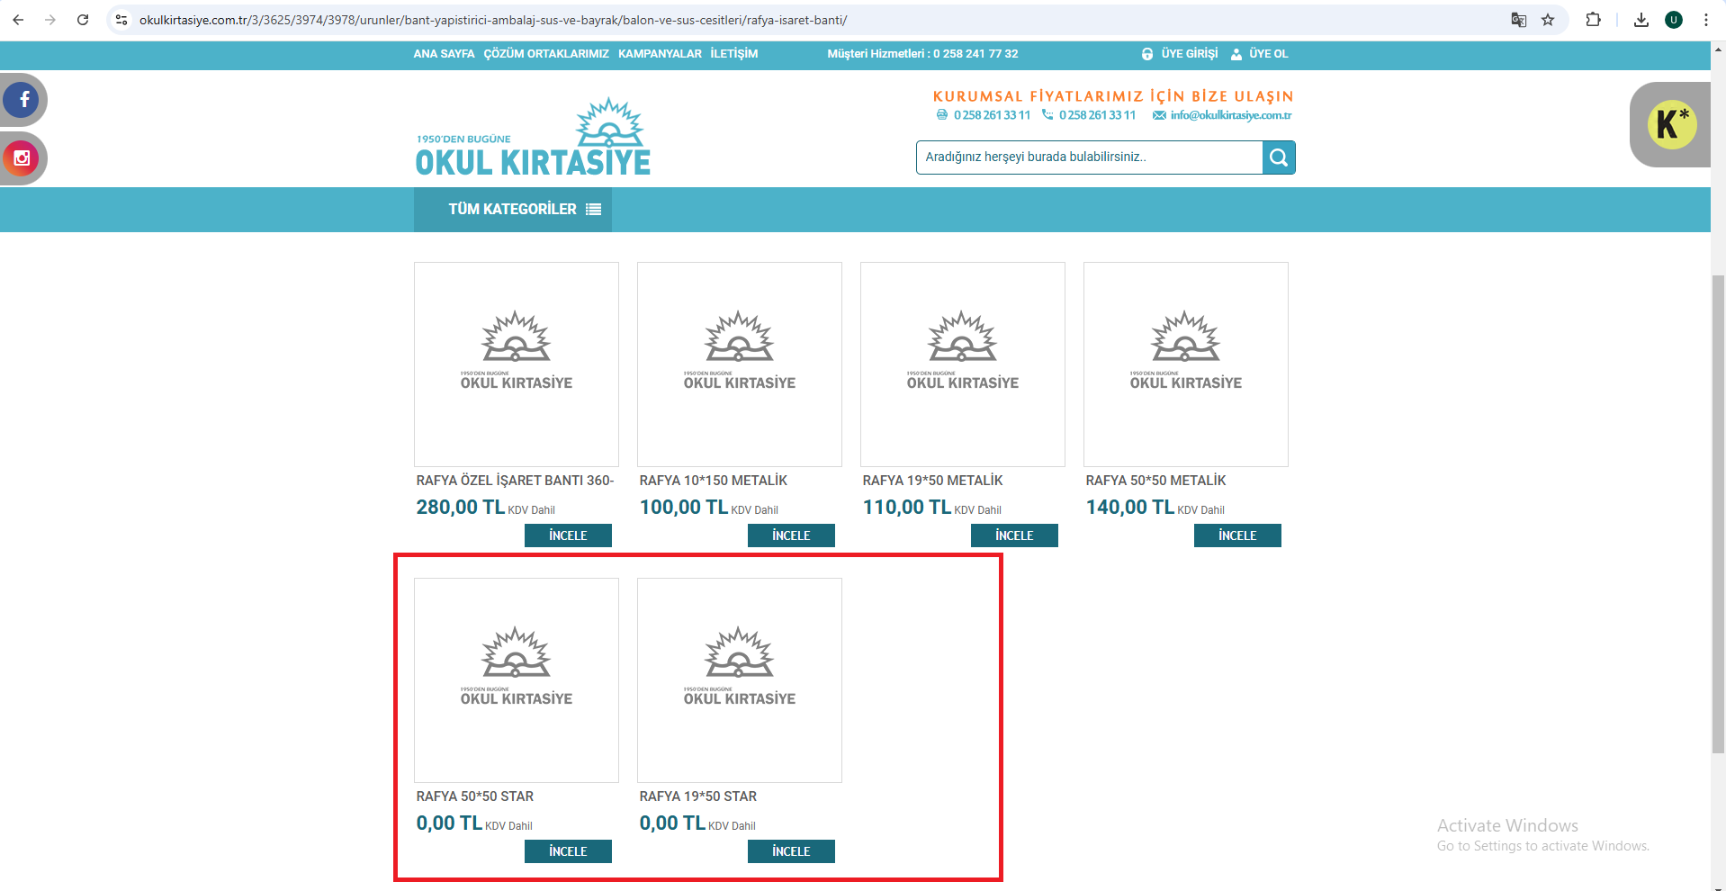Open site information icon in address bar
This screenshot has height=891, width=1726.
tap(121, 20)
